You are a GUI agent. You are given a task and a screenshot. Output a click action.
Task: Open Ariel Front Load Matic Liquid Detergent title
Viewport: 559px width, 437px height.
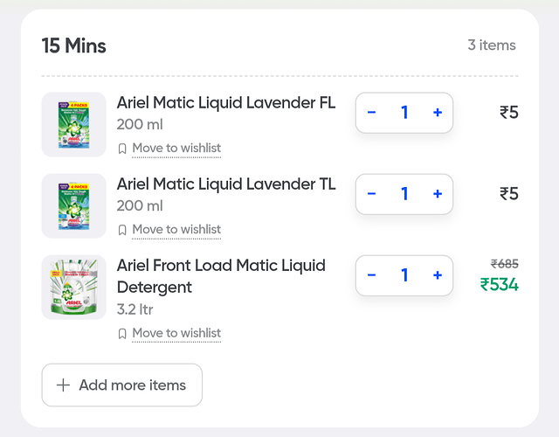coord(221,276)
